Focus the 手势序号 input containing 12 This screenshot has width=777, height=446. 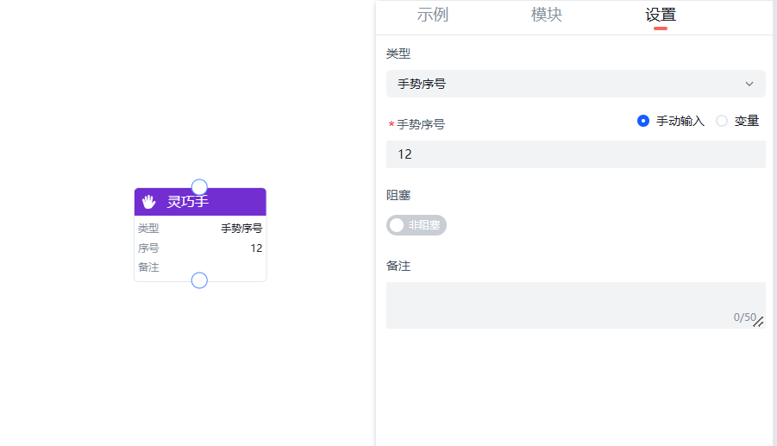pos(575,154)
